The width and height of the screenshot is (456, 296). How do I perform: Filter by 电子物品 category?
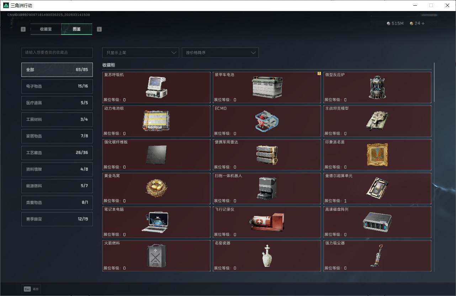click(57, 86)
